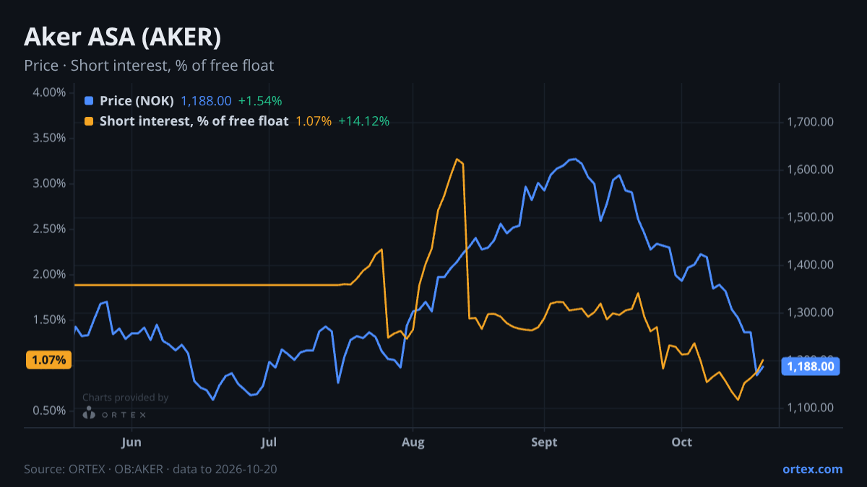
Task: Click the chart title Aker ASA (AKER)
Action: pyautogui.click(x=123, y=37)
